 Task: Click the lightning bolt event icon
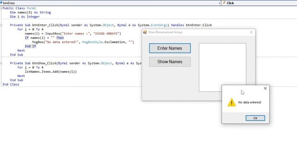[224, 3]
